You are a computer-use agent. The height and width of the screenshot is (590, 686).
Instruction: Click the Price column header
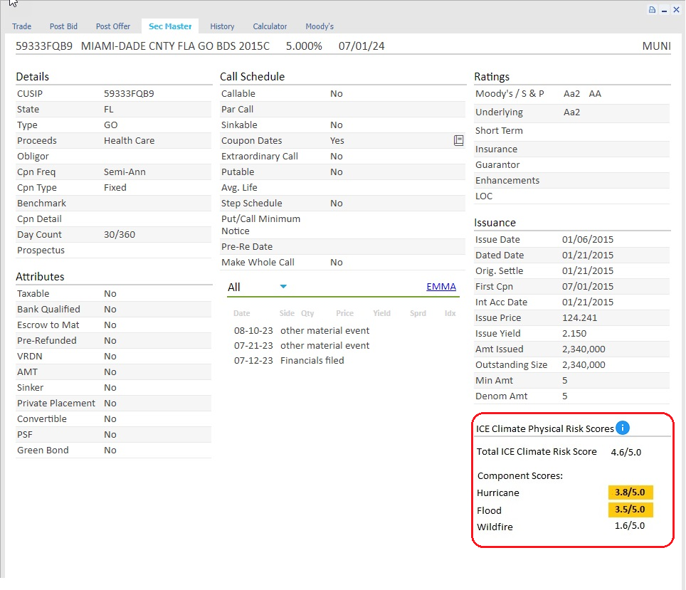[344, 313]
